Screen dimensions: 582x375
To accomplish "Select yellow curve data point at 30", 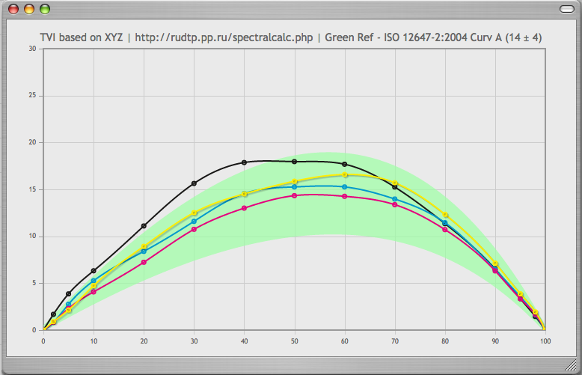I will (194, 213).
